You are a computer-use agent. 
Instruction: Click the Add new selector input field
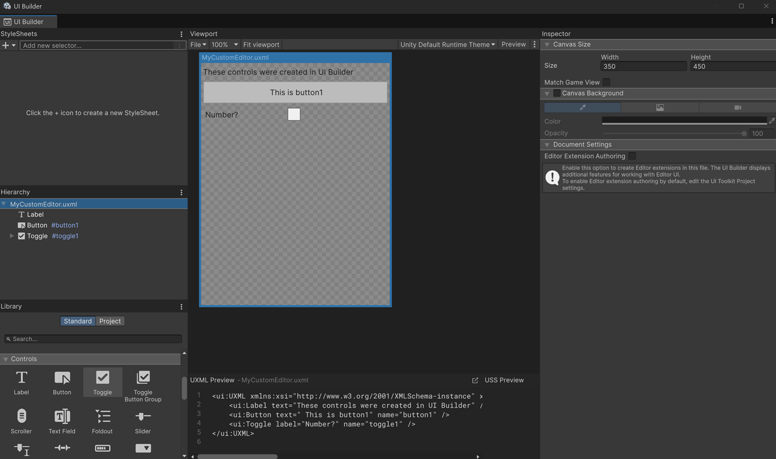[x=103, y=45]
